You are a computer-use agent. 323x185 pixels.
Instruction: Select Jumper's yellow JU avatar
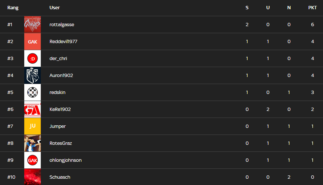tap(32, 126)
